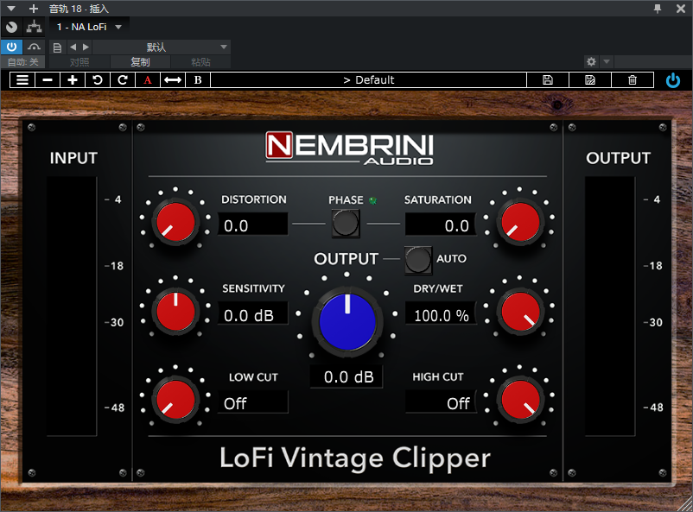693x512 pixels.
Task: Copy A to B with arrow button
Action: (x=173, y=80)
